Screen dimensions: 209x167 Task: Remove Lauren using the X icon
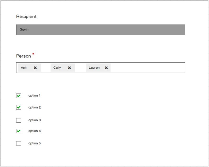click(106, 68)
